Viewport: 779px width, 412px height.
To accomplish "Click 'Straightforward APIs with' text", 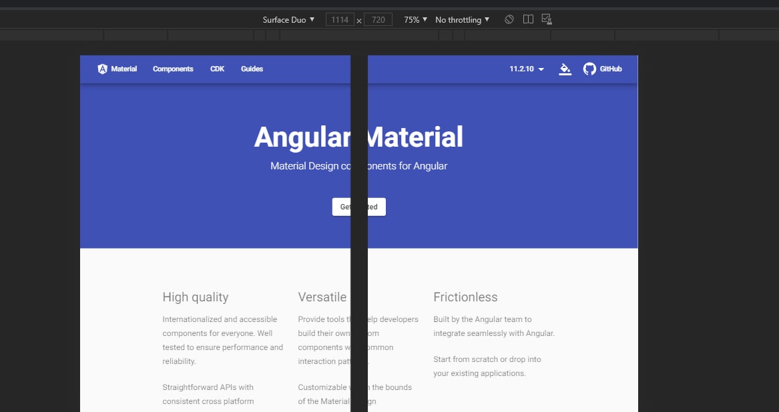I will tap(208, 387).
